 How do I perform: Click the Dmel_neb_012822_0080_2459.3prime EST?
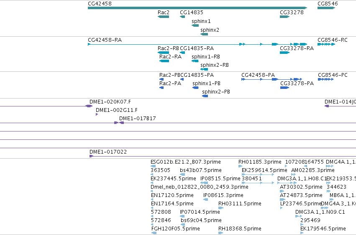(x=152, y=191)
